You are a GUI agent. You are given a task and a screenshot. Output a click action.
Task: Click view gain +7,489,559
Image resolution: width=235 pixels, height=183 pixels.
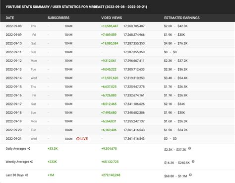109,35
